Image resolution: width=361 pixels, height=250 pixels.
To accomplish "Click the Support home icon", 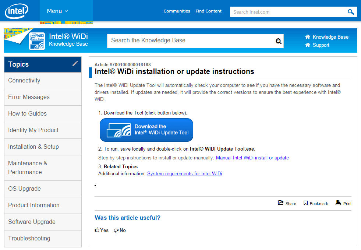I will [308, 45].
